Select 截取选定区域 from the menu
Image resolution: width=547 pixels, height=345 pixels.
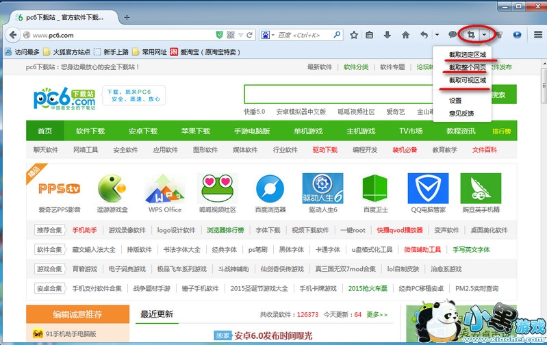pyautogui.click(x=467, y=55)
